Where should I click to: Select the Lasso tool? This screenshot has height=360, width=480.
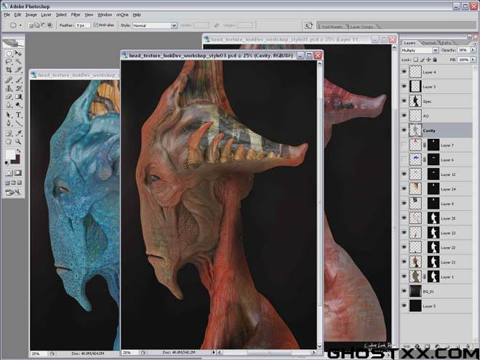[x=9, y=62]
